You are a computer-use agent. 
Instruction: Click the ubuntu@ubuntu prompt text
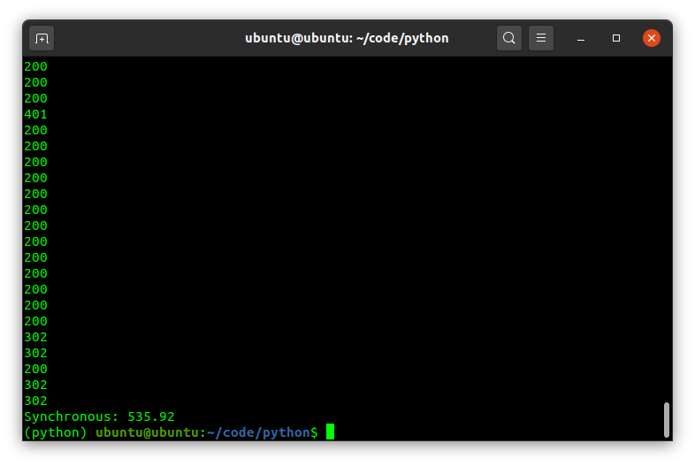coord(147,432)
